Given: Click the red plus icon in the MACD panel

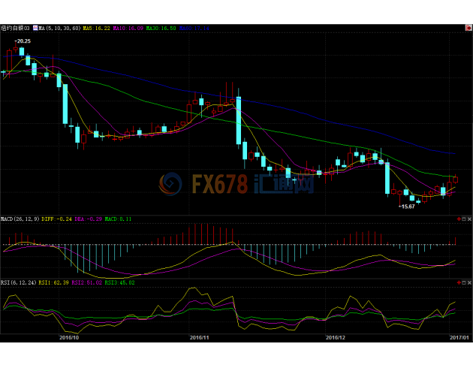Looking at the screenshot, I should 459,219.
